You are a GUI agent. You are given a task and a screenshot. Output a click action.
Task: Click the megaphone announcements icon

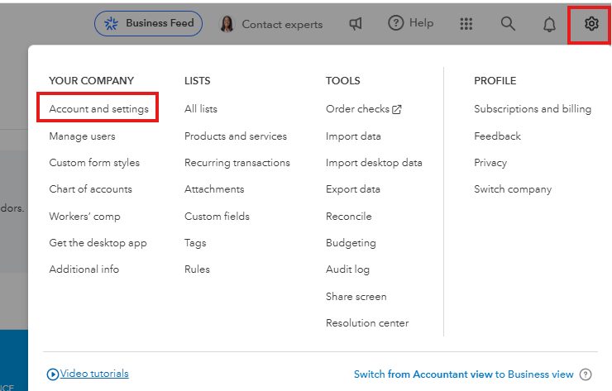point(356,24)
